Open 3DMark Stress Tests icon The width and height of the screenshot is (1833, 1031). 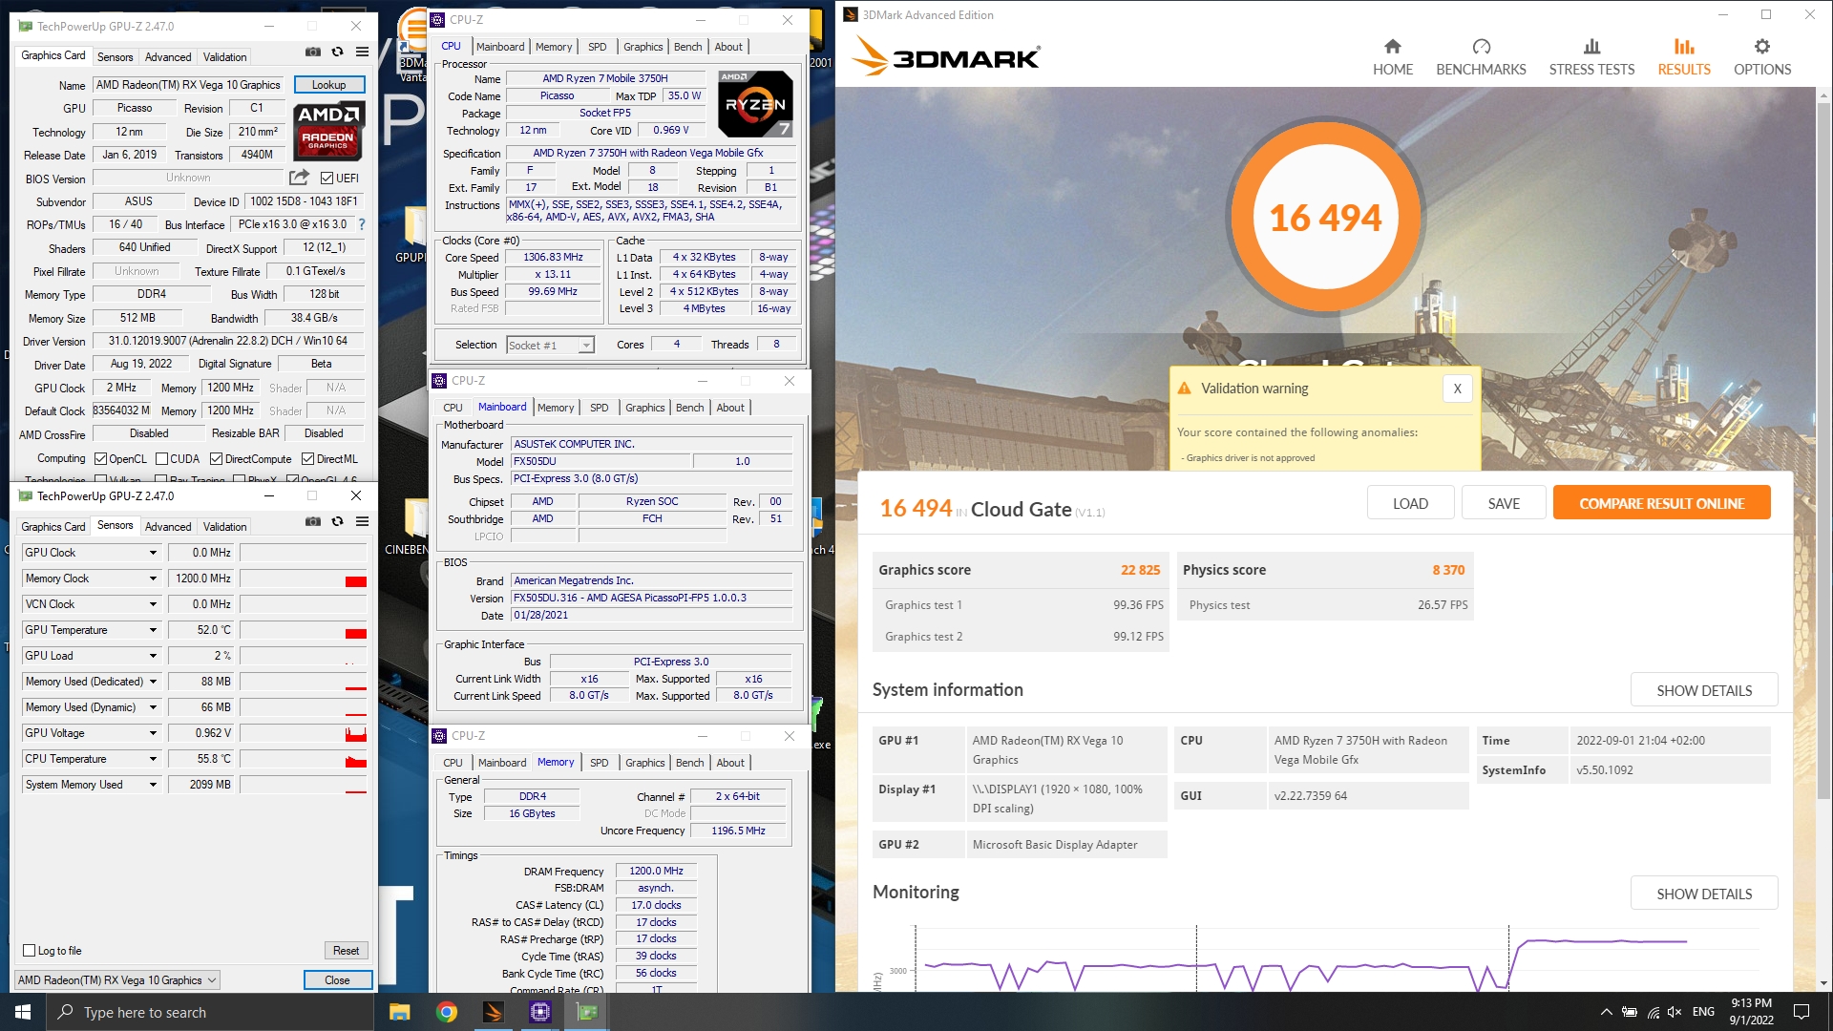1591,47
